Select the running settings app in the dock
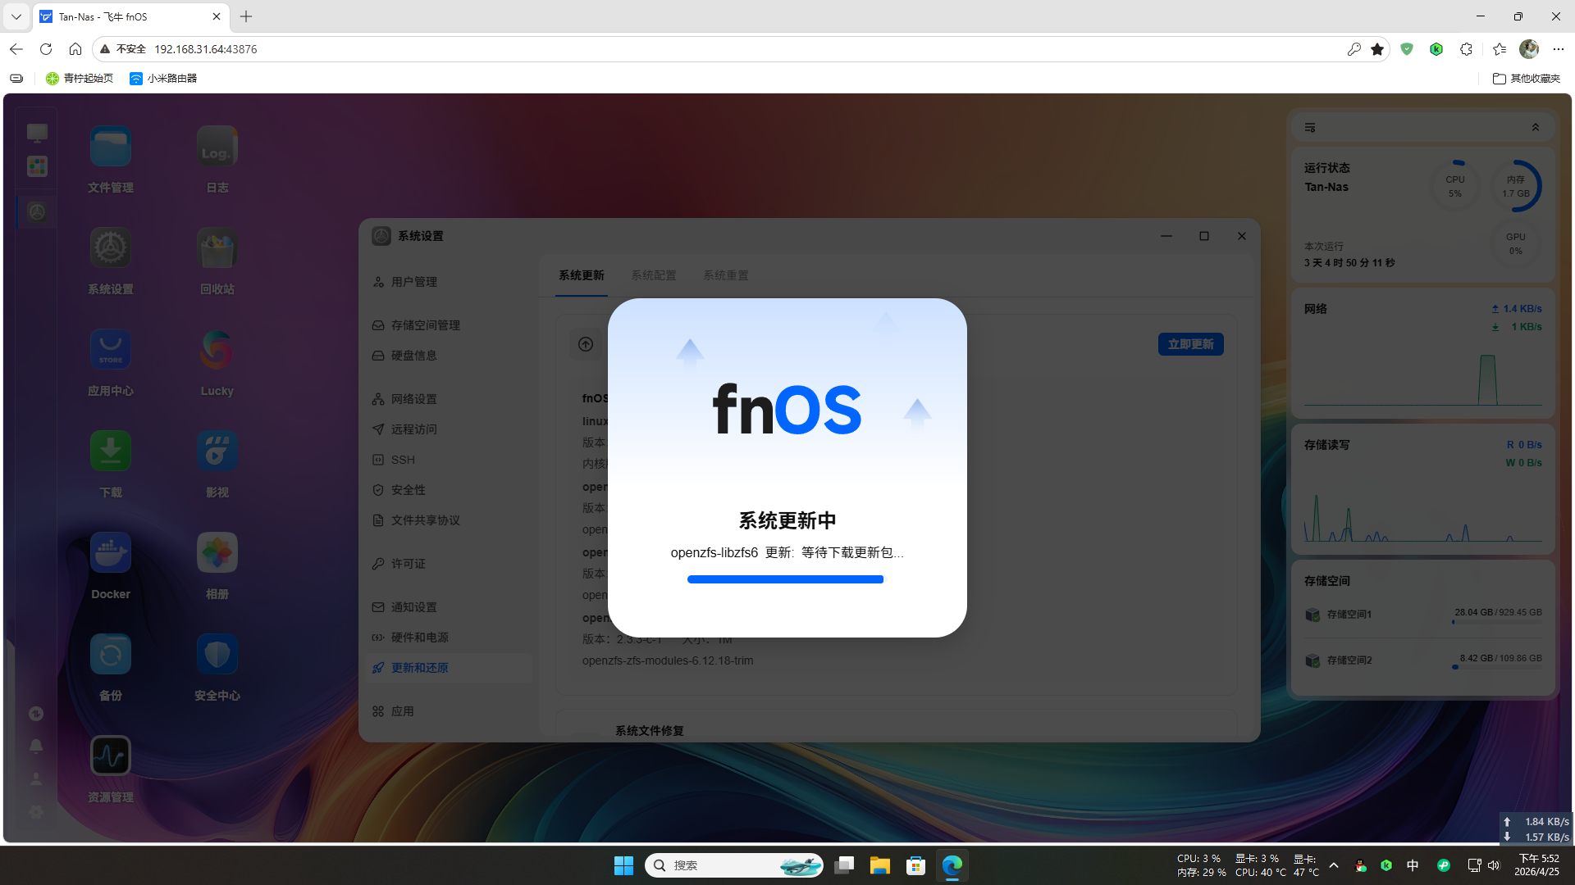 point(37,212)
